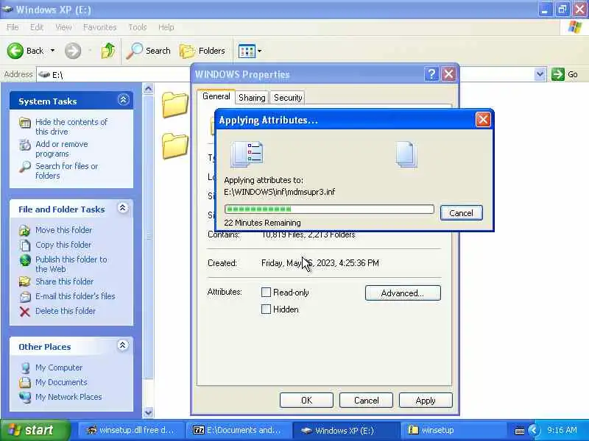
Task: Click E-mail this folder's files link
Action: [x=75, y=296]
